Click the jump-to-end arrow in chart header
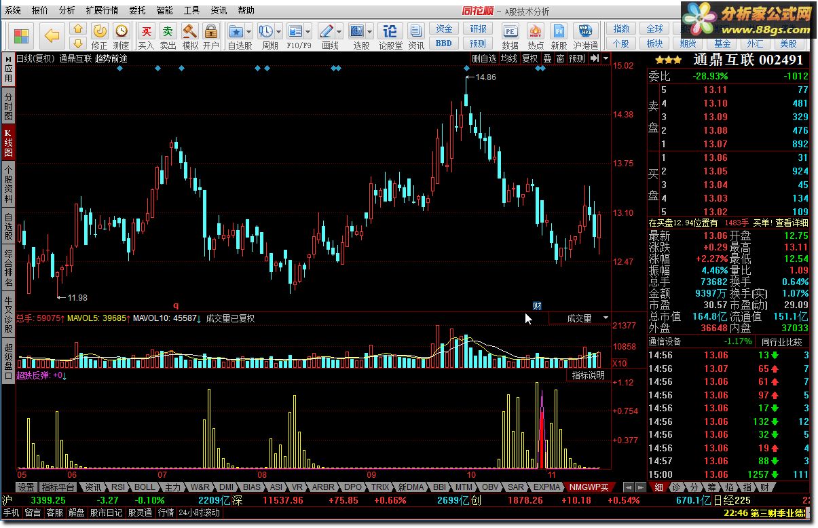This screenshot has width=818, height=528. [x=595, y=58]
